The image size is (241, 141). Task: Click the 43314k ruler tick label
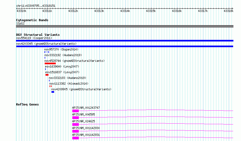click(x=125, y=11)
